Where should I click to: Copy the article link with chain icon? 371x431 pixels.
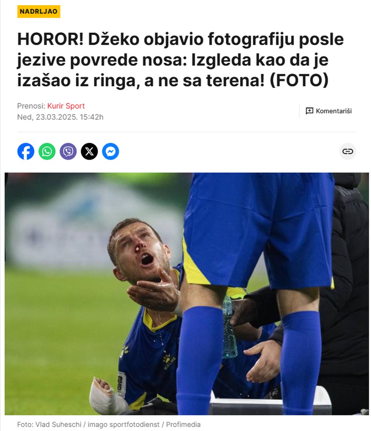click(x=348, y=151)
